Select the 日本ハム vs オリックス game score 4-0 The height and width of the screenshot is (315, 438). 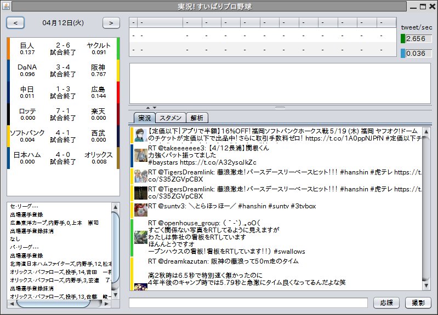63,154
